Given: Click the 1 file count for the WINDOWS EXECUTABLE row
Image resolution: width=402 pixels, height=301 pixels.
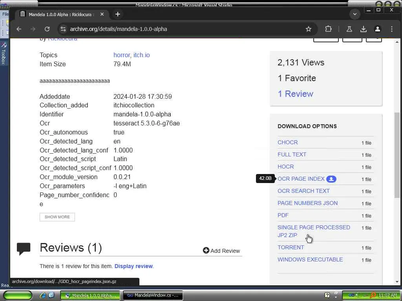Looking at the screenshot, I should [x=366, y=260].
